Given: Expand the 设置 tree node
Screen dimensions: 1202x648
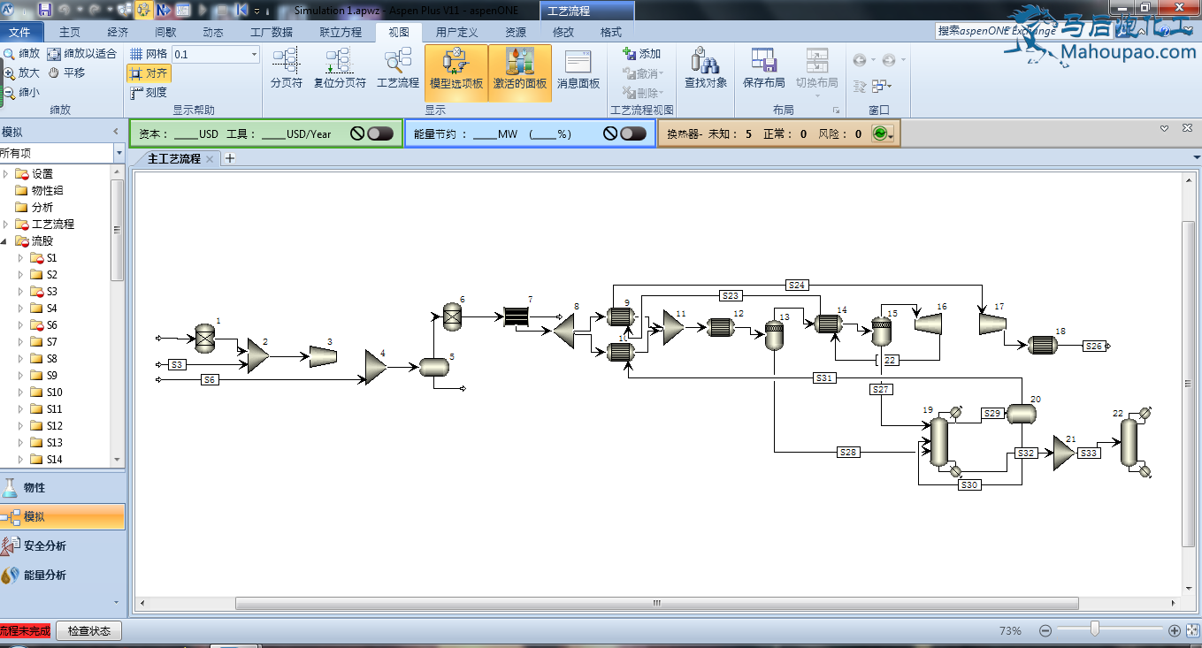Looking at the screenshot, I should 5,174.
